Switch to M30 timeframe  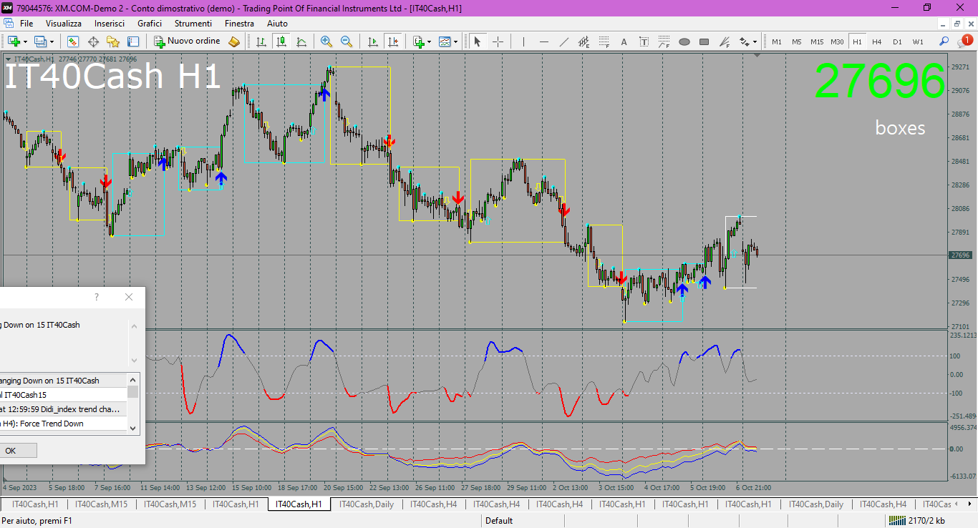837,41
